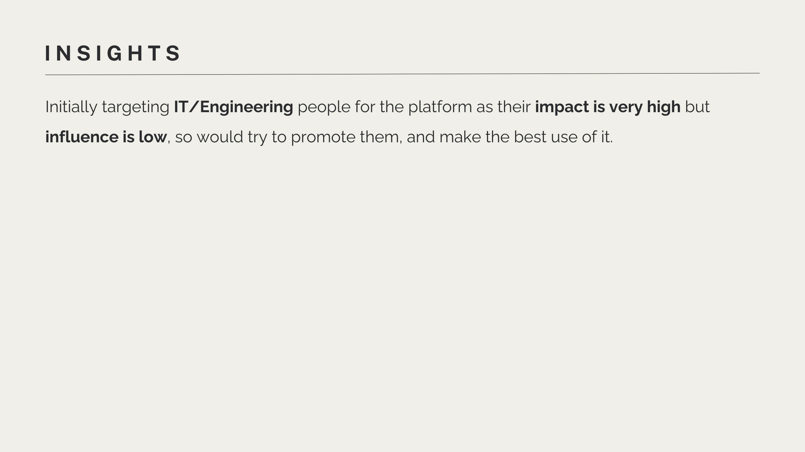Click the word "best" in the second line
Image resolution: width=805 pixels, height=452 pixels.
coord(530,137)
